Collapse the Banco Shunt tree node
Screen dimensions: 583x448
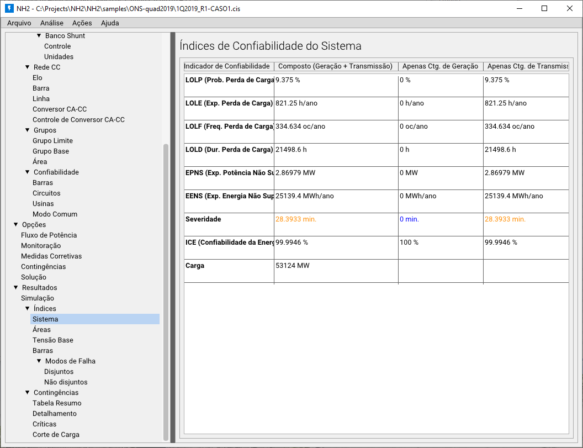[39, 36]
